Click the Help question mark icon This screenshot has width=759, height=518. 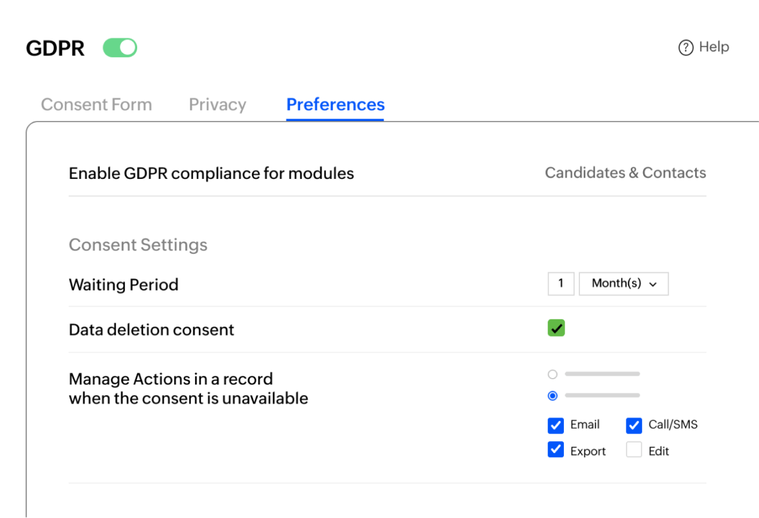(686, 48)
